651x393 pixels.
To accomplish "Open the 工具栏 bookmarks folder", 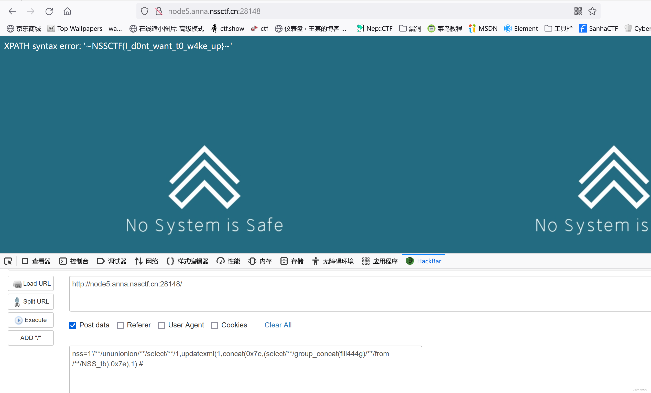I will (x=558, y=28).
